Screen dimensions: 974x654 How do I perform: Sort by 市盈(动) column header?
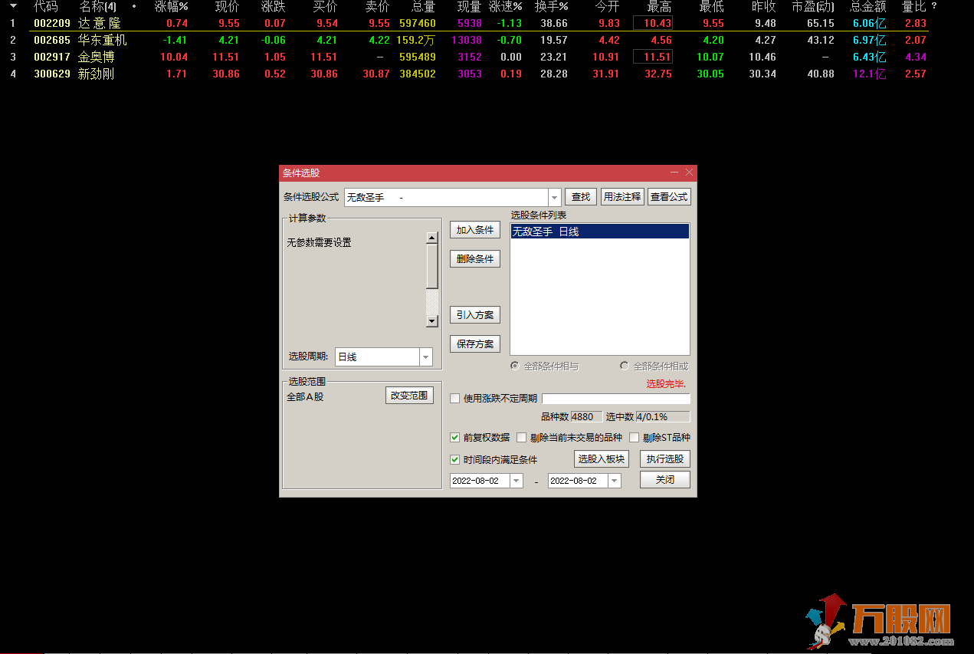pyautogui.click(x=813, y=6)
